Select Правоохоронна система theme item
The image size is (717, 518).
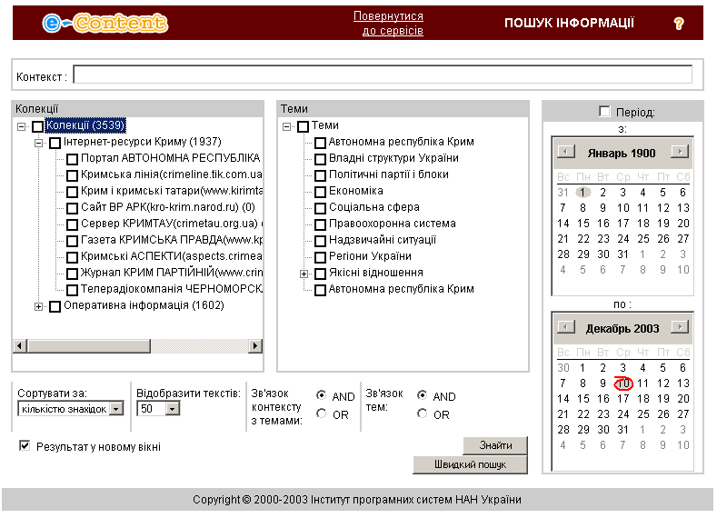tap(393, 224)
